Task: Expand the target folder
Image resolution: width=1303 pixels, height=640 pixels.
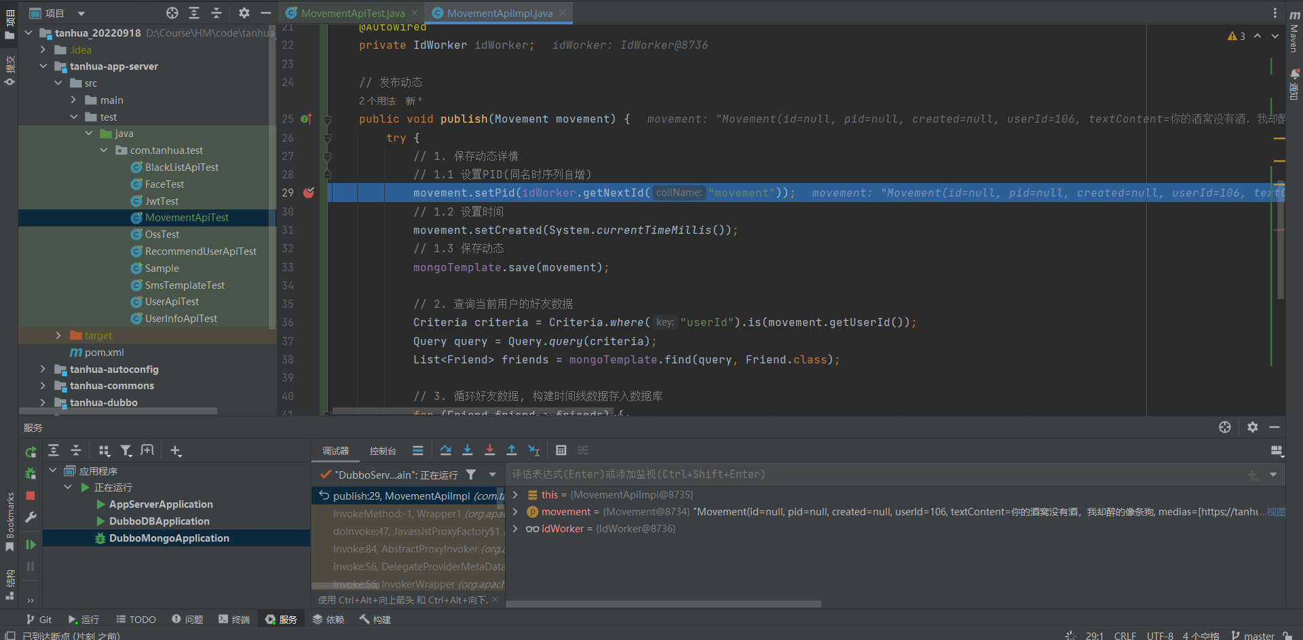Action: [58, 335]
